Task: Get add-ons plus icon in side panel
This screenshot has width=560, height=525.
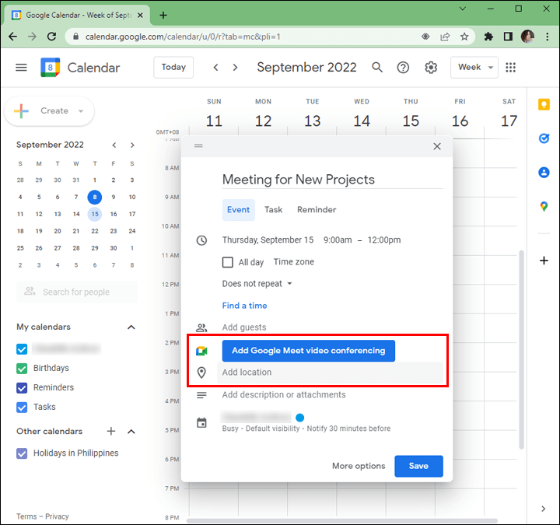Action: point(544,261)
